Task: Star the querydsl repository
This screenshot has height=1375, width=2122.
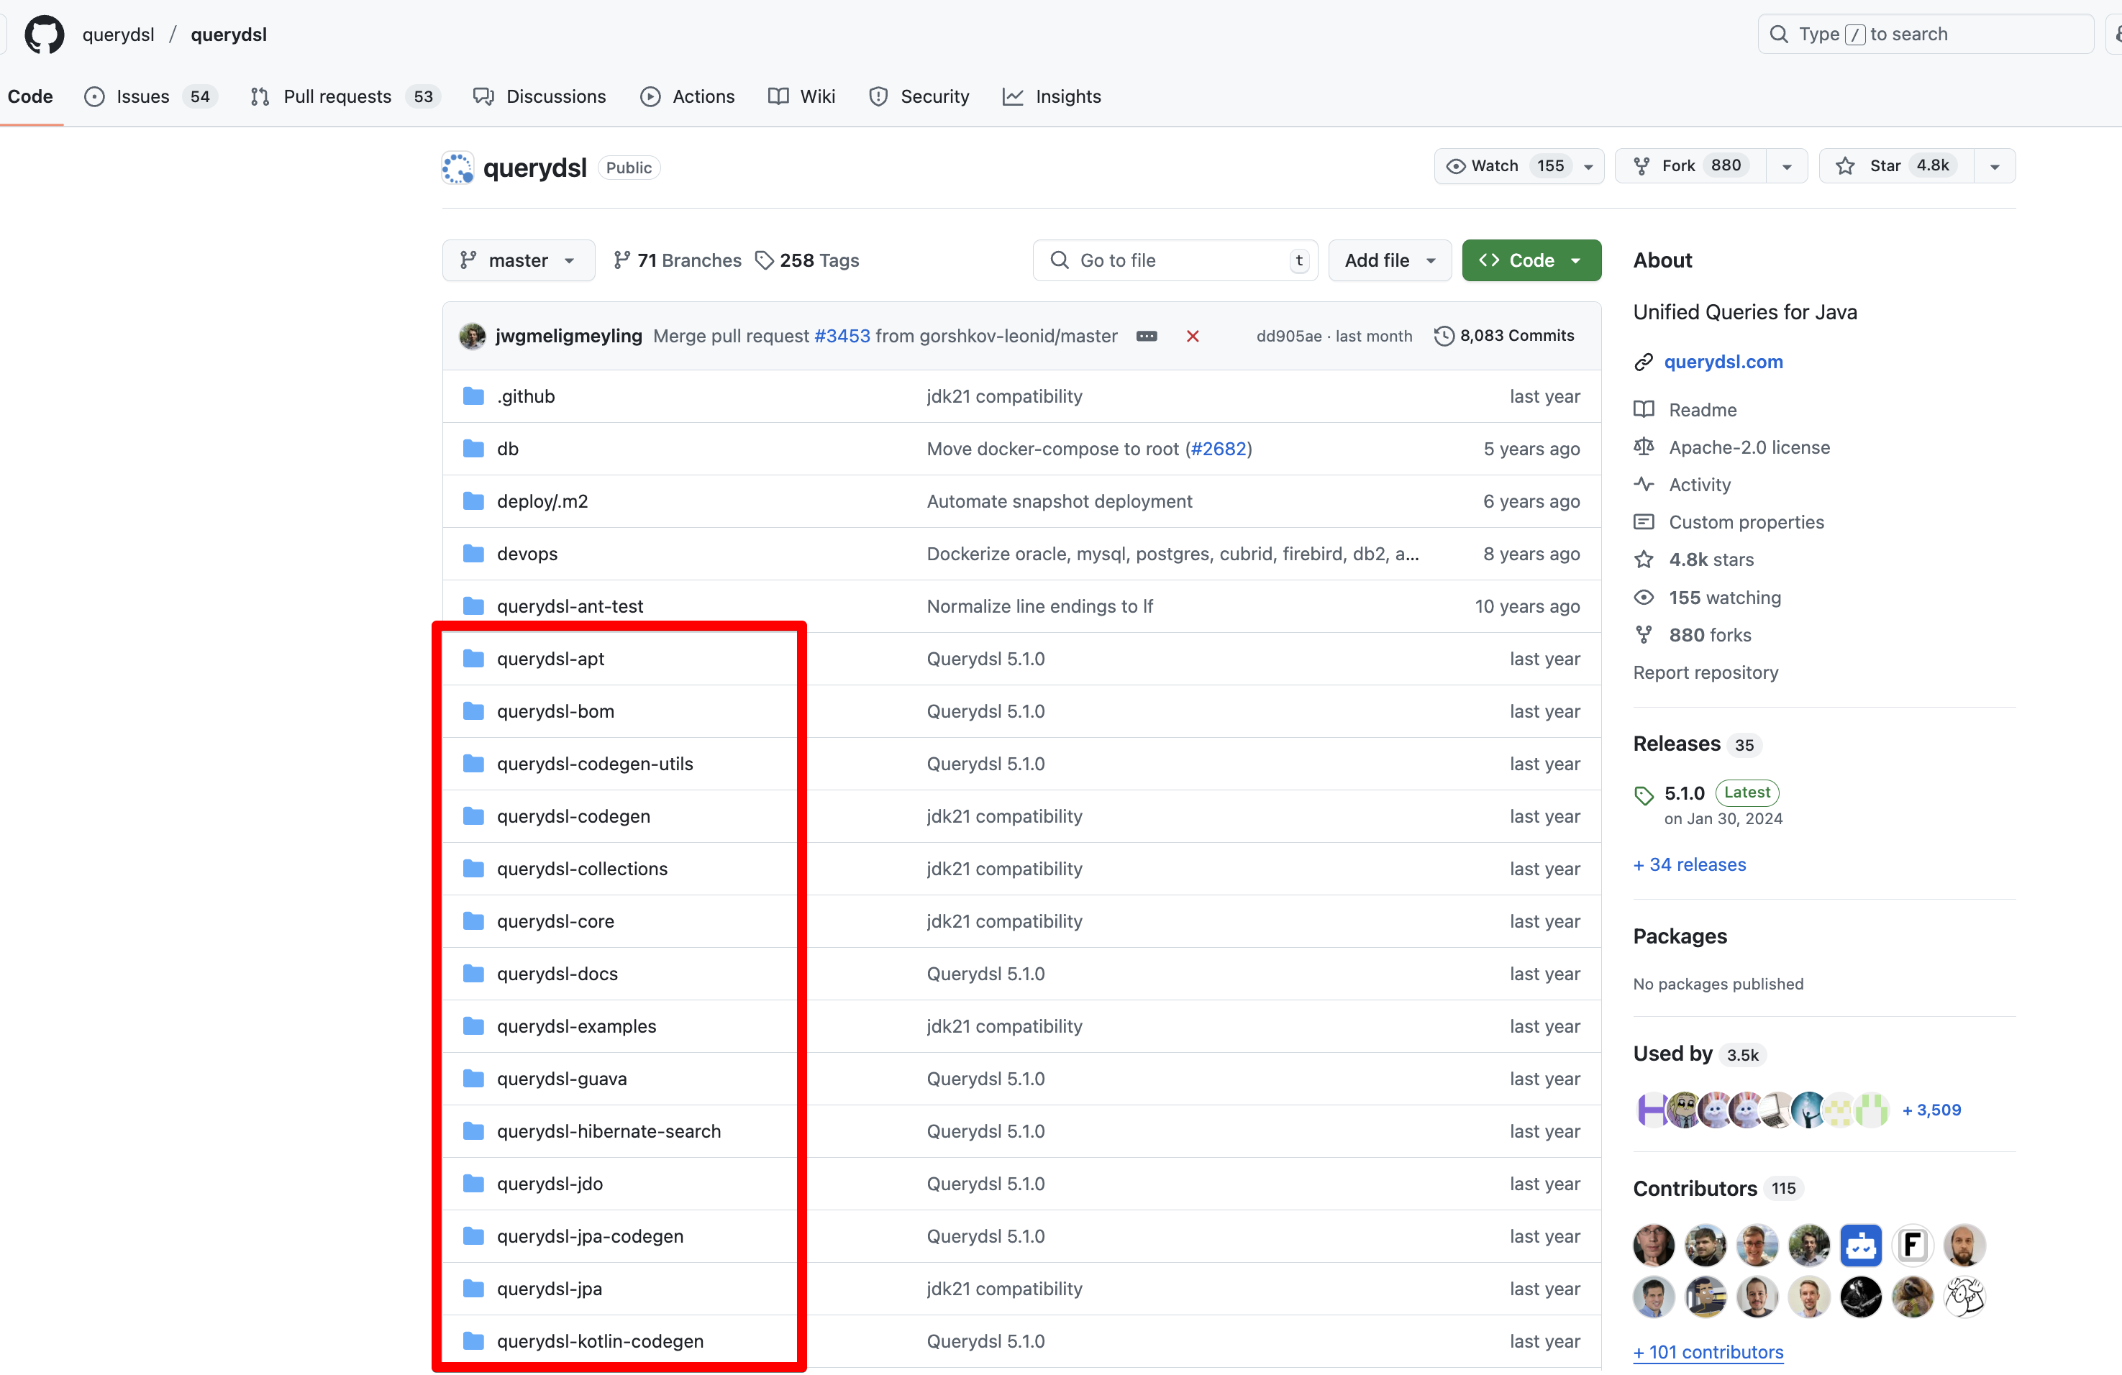Action: pyautogui.click(x=1896, y=165)
